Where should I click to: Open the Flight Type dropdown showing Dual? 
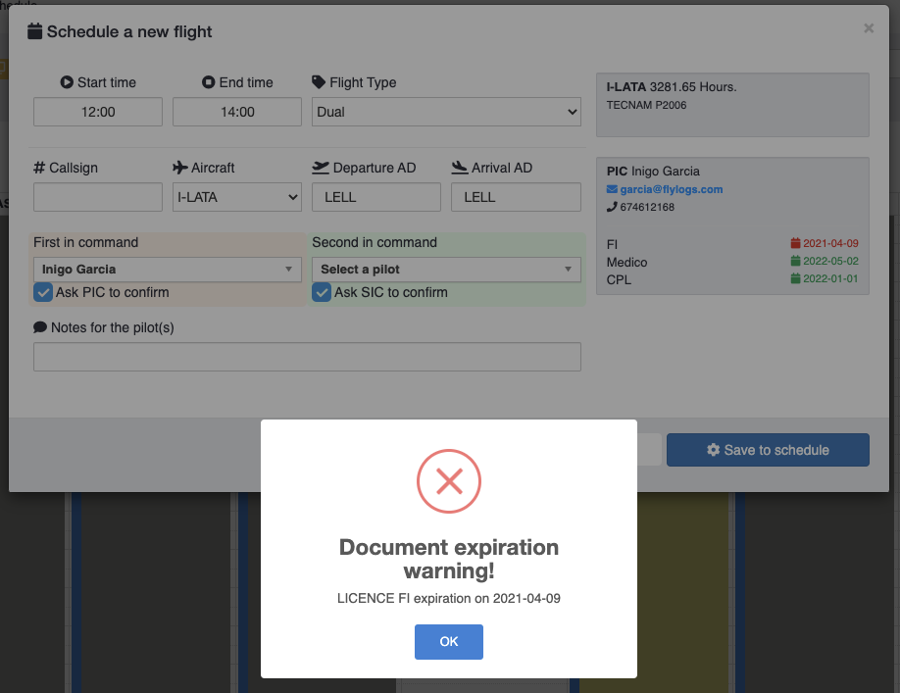point(446,112)
